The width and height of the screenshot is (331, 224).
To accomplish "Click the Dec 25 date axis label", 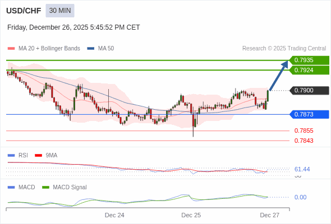I will [191, 215].
